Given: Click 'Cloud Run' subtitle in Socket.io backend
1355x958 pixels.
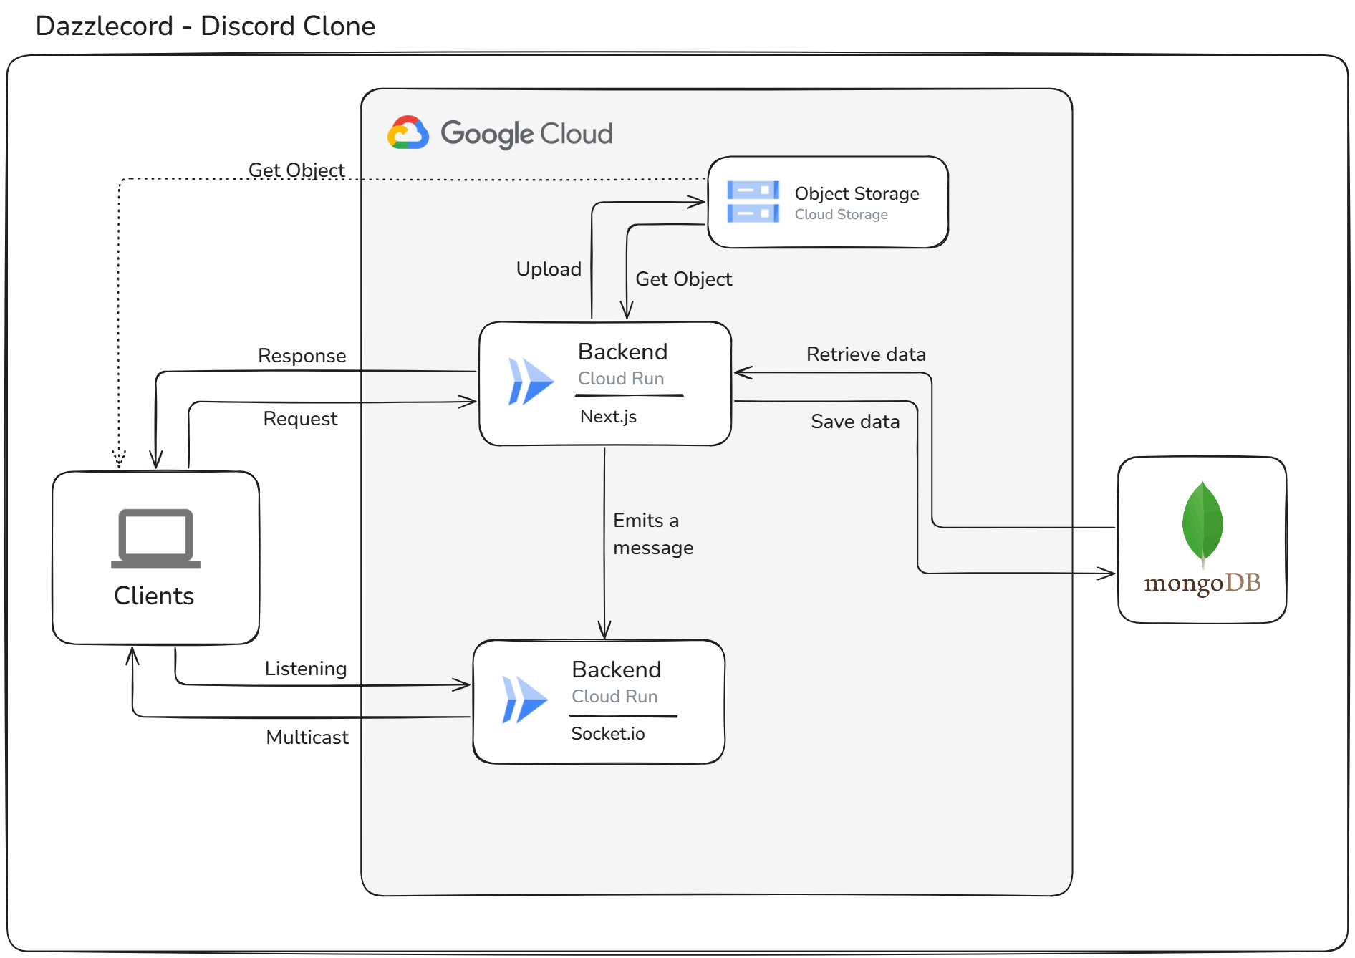Looking at the screenshot, I should pos(614,697).
